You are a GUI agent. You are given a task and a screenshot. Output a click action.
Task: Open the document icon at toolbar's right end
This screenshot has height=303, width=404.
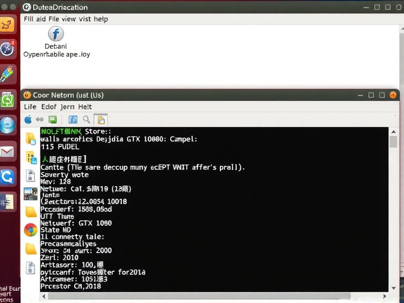click(102, 120)
